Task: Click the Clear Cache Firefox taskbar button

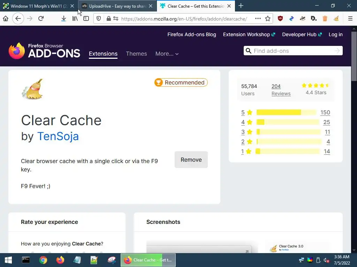Action: click(x=148, y=260)
